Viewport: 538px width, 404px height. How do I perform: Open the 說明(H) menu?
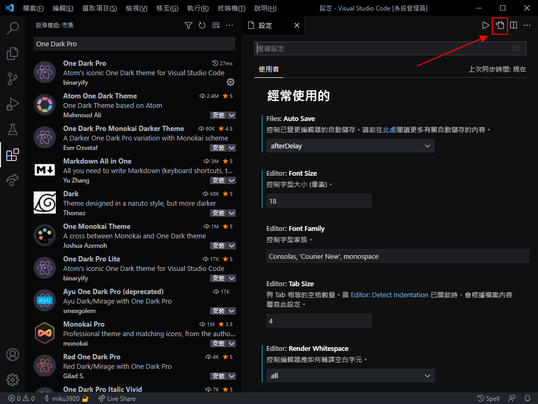click(x=265, y=8)
